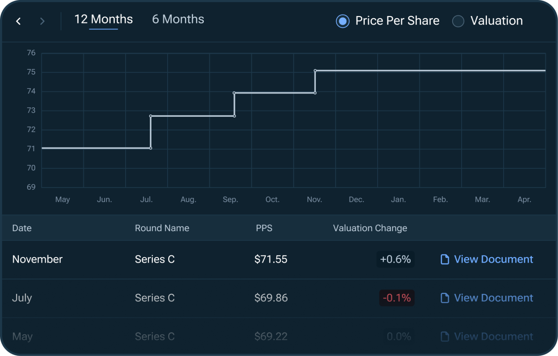
Task: Click the Round Name column header
Action: coord(162,228)
